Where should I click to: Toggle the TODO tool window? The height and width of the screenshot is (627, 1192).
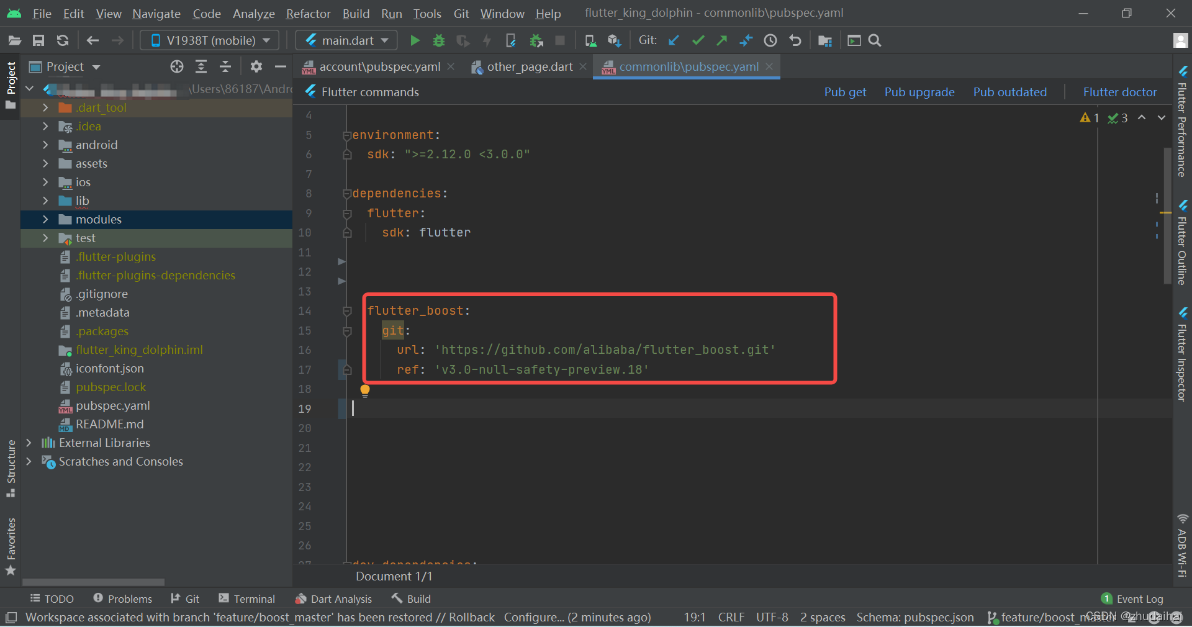(x=52, y=598)
